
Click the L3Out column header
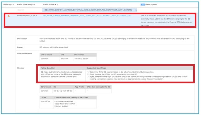pyautogui.click(x=43, y=98)
